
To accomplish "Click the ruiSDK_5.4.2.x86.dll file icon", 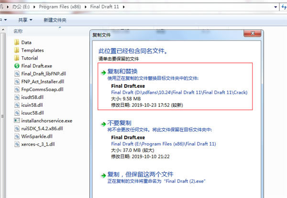I will tap(17, 129).
